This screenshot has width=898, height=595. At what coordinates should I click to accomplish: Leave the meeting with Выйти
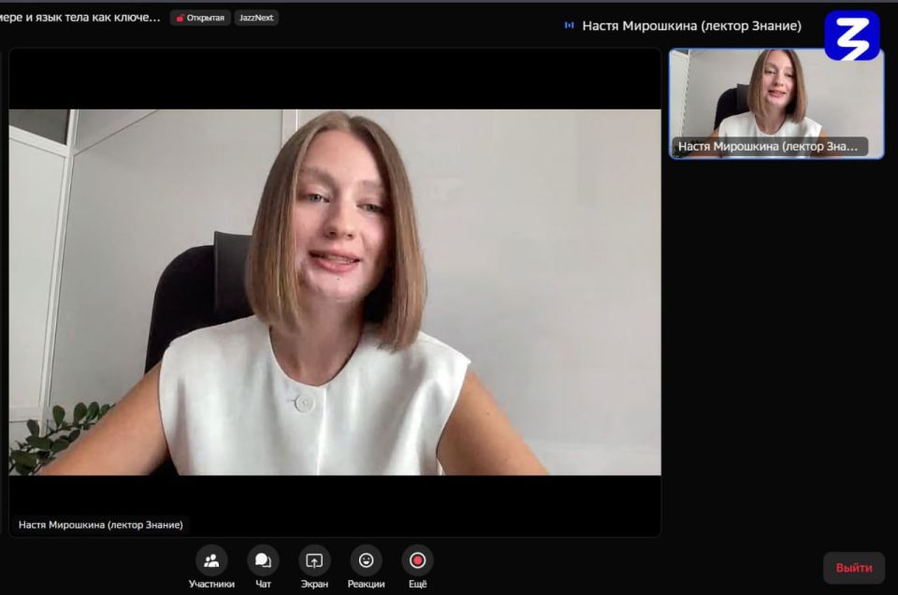pos(854,568)
